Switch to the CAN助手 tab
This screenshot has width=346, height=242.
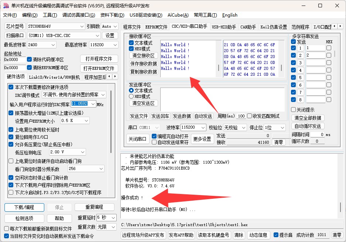point(248,27)
